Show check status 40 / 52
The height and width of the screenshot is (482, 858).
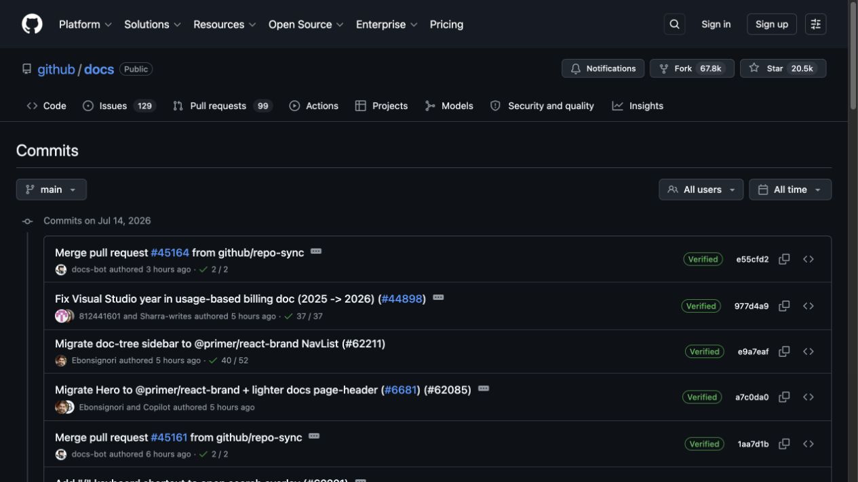228,361
